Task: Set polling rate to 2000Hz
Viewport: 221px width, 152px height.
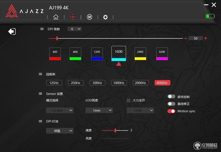Action: click(141, 83)
